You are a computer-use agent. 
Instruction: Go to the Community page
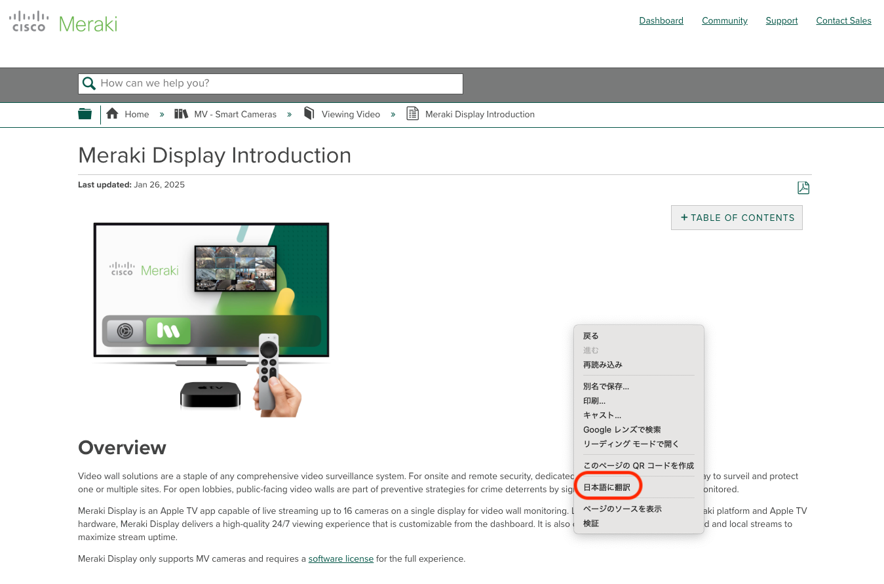coord(724,20)
